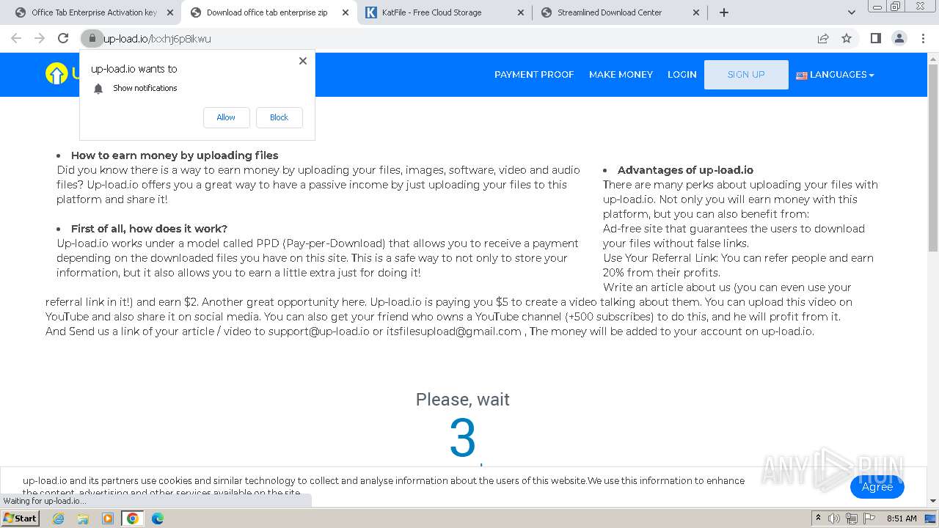
Task: Select Chrome icon in taskbar
Action: (132, 518)
